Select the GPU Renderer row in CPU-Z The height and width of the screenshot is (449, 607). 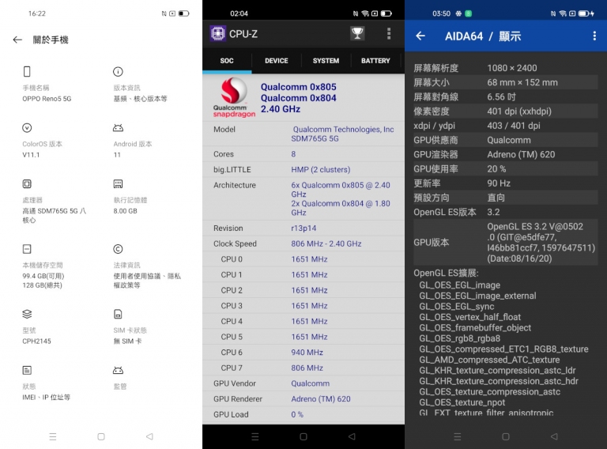(x=303, y=398)
